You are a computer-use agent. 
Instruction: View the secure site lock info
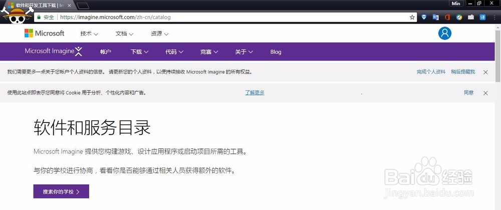tap(46, 17)
